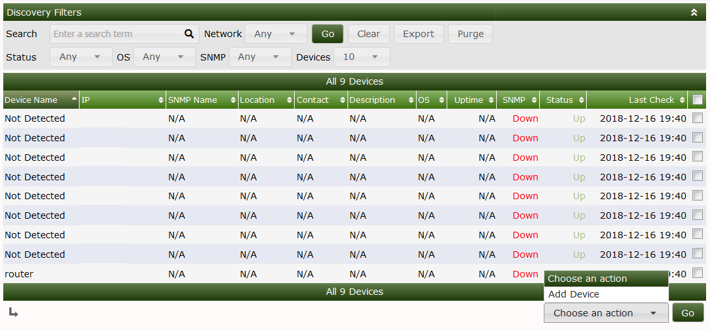The width and height of the screenshot is (710, 330).
Task: Open the Status filter dropdown
Action: [80, 57]
